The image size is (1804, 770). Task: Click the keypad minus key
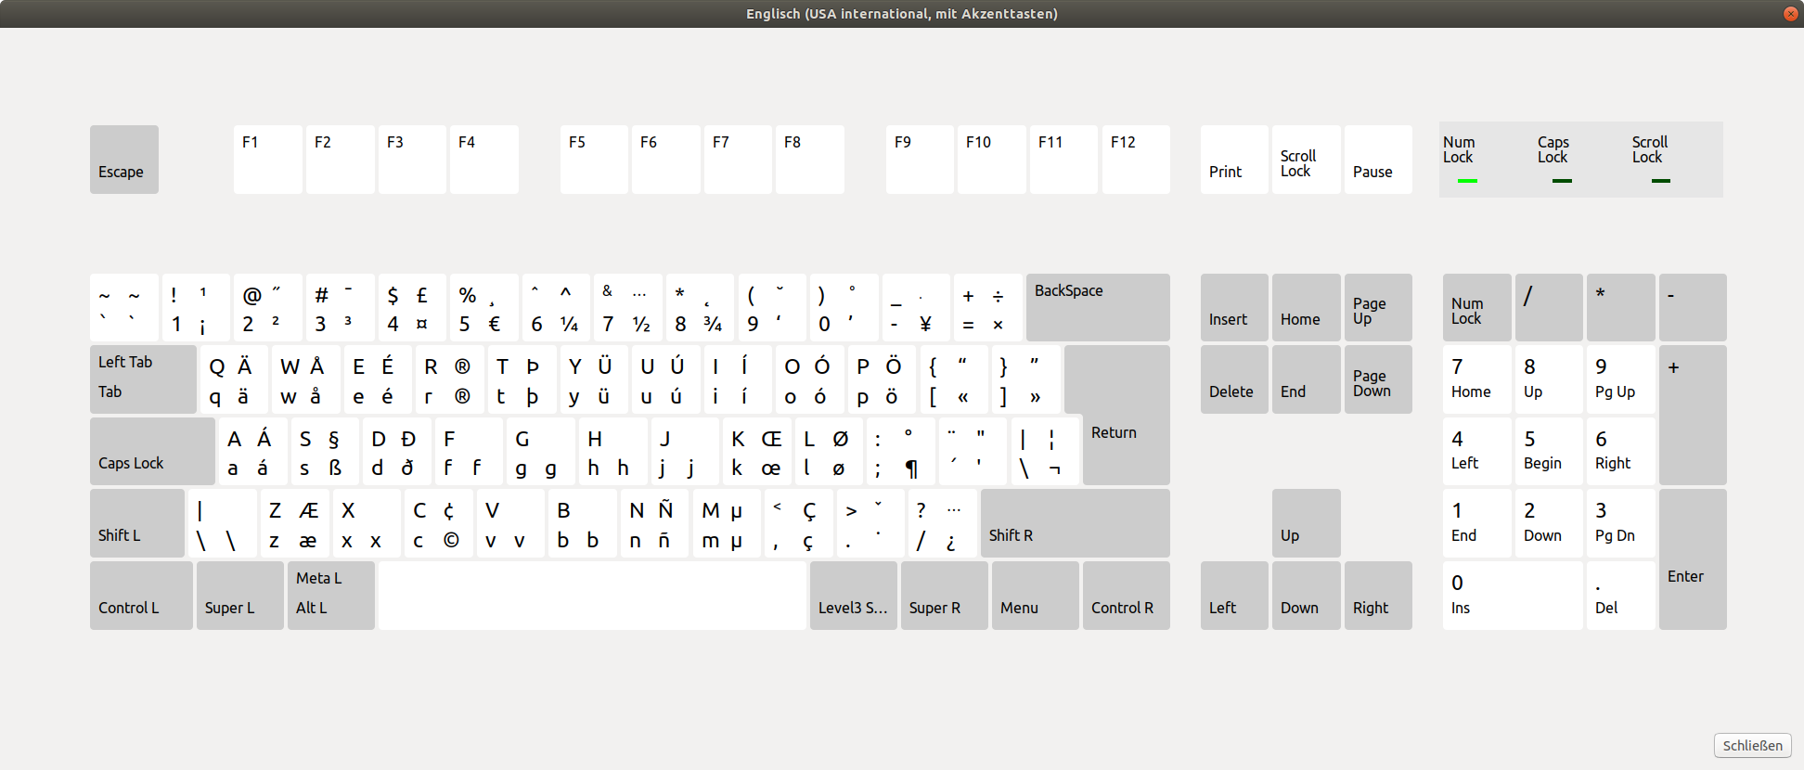1693,307
